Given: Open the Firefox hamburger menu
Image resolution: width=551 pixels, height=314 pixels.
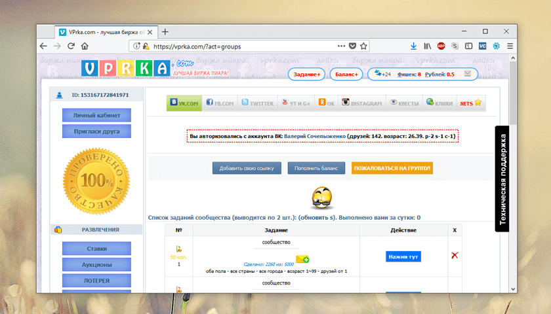Looking at the screenshot, I should point(510,46).
